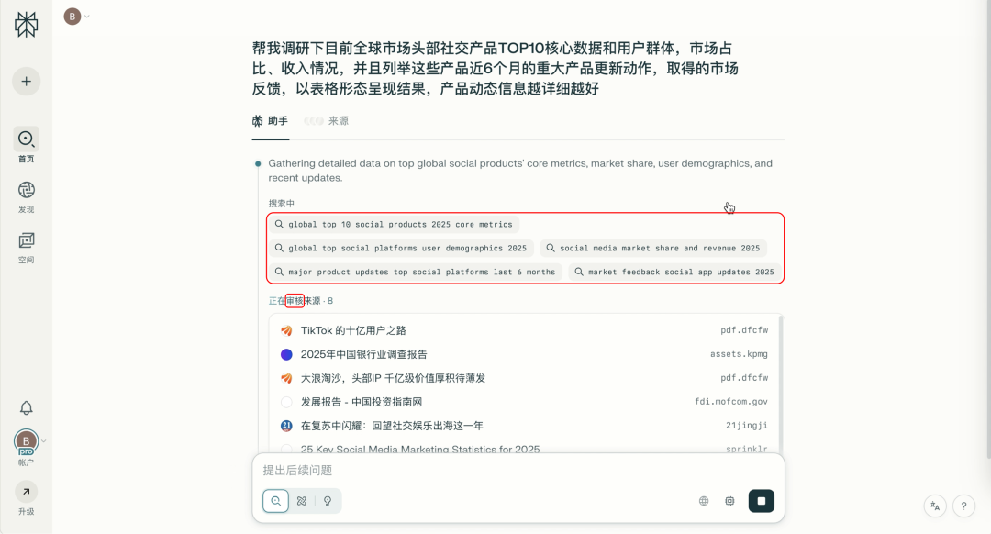This screenshot has width=991, height=534.
Task: Click the 提出后续问题 input field
Action: 518,470
